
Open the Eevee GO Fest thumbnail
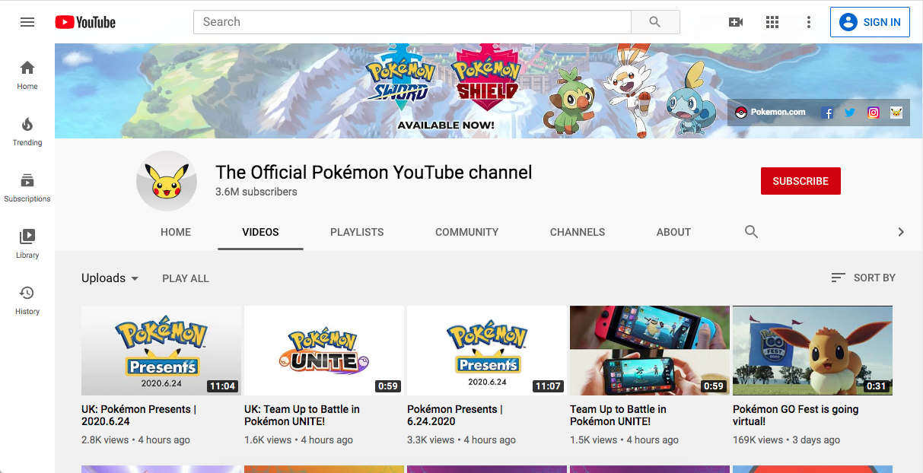813,351
